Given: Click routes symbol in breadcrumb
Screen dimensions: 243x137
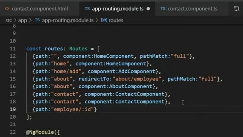Looking at the screenshot, I should pos(116,20).
